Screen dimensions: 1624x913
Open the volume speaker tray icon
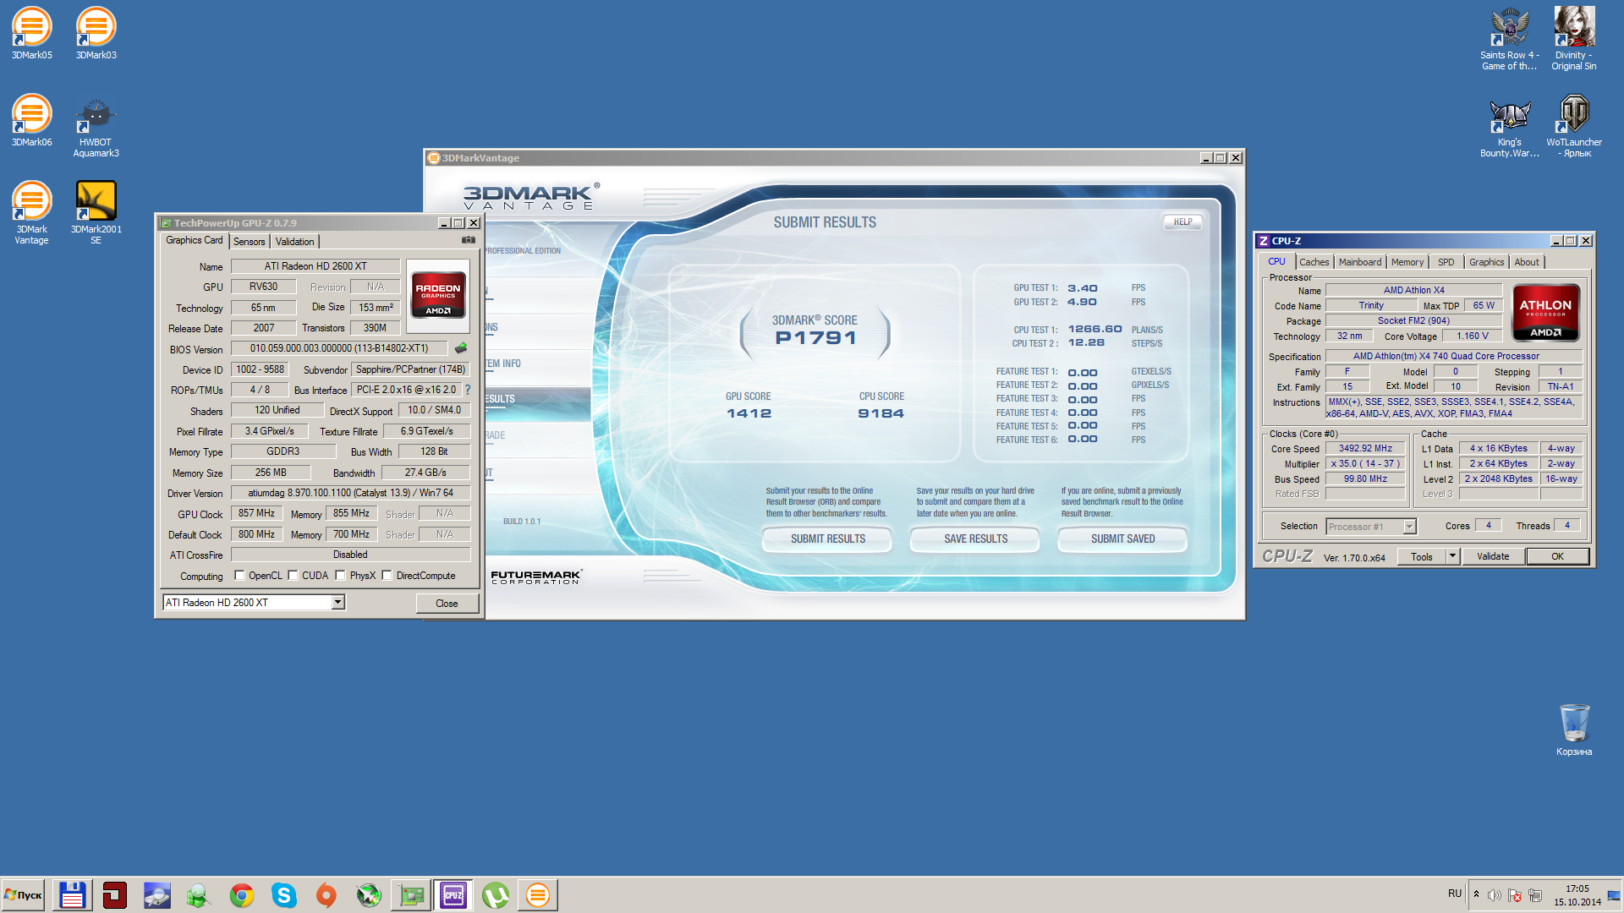(x=1495, y=895)
